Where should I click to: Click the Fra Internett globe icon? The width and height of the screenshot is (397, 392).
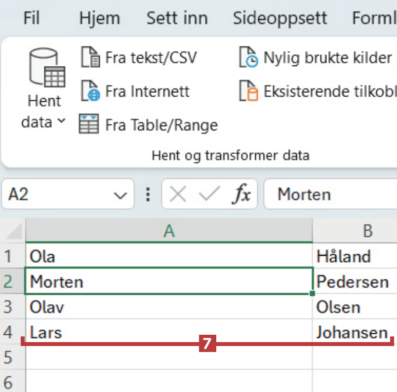pyautogui.click(x=90, y=91)
